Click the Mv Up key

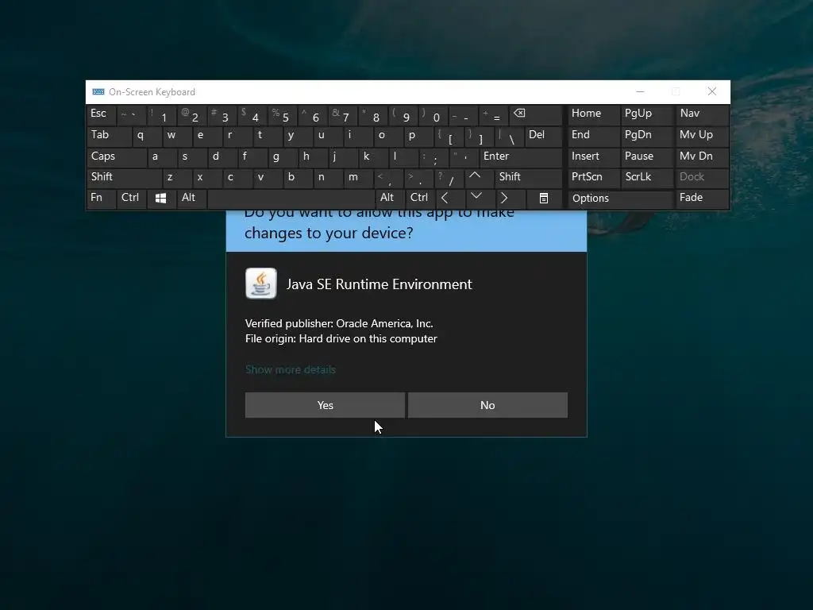(x=703, y=135)
